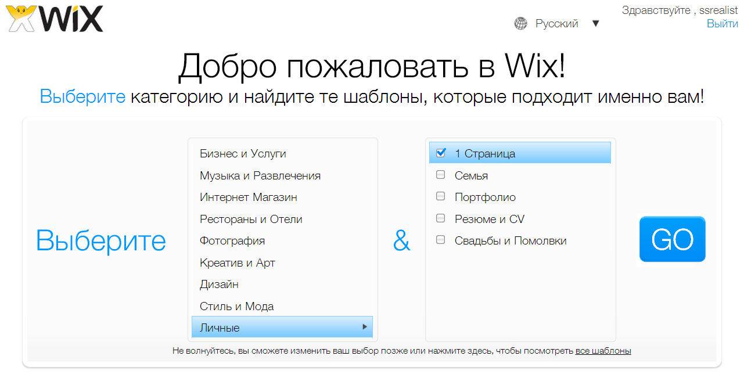Select the Бизнес и Услуги category

pyautogui.click(x=282, y=154)
